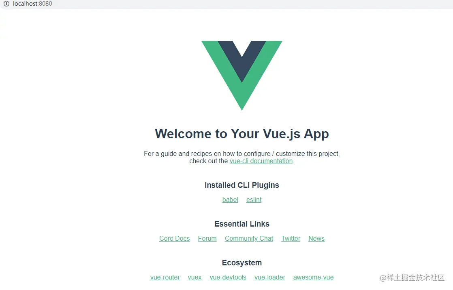Open the Community Chat link
This screenshot has height=290, width=453.
coord(249,238)
